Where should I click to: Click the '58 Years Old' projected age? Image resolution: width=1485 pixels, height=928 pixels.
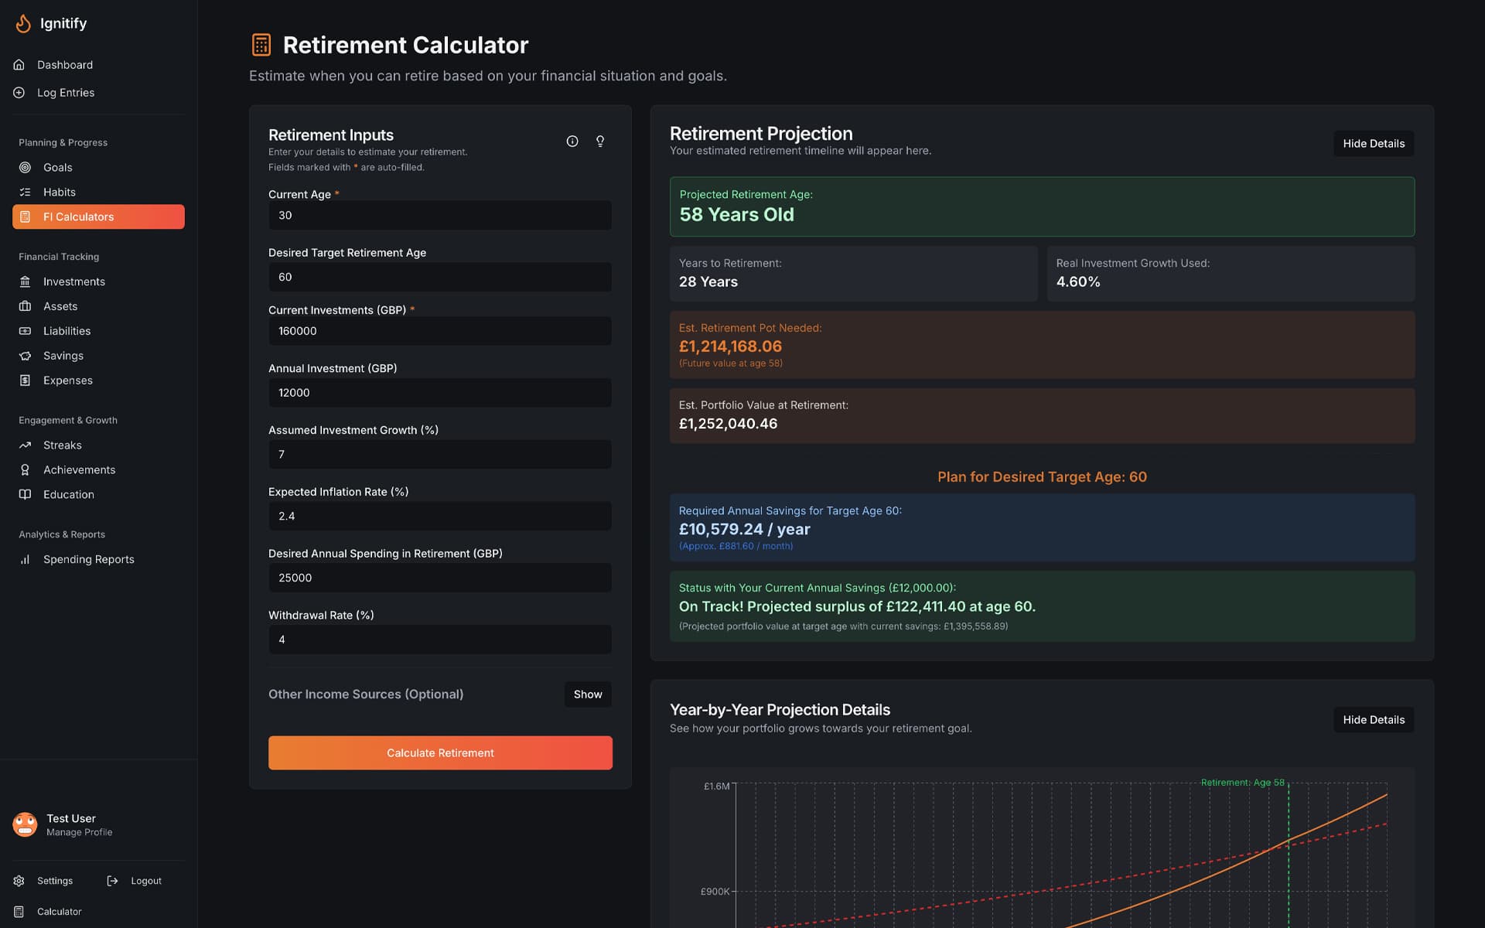tap(736, 215)
